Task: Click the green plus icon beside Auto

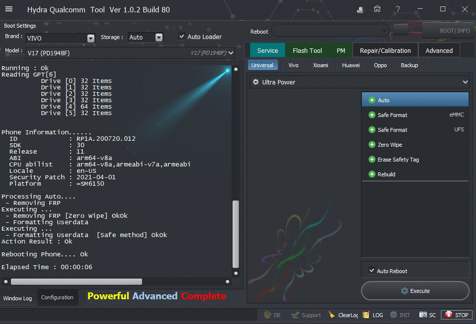Action: [x=372, y=100]
